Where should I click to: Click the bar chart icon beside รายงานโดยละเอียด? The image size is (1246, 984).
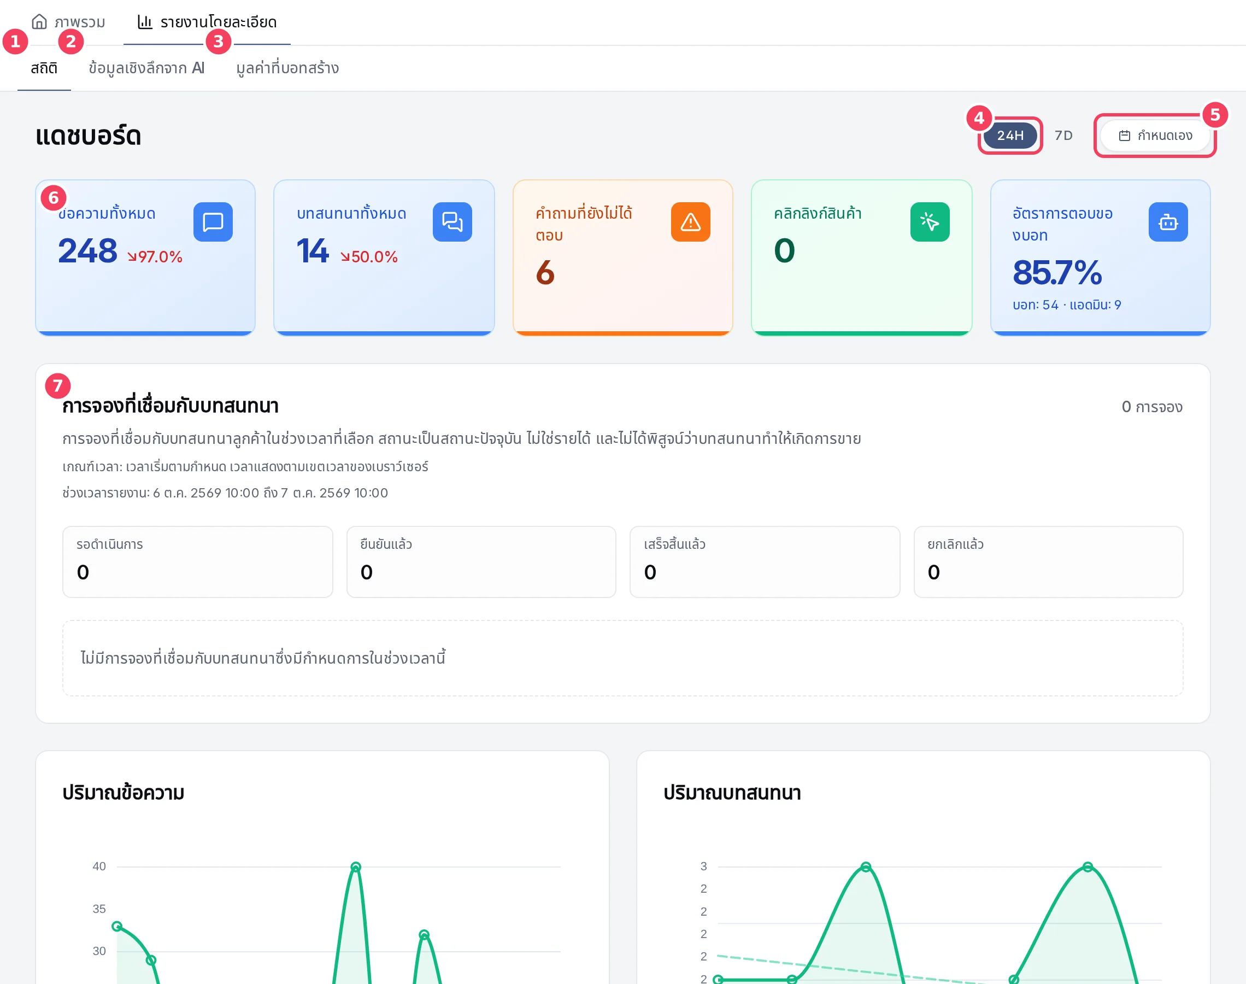point(144,22)
